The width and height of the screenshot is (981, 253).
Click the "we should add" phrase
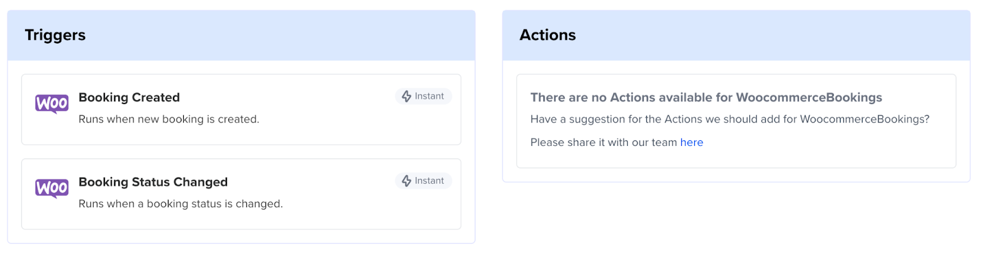[x=744, y=119]
